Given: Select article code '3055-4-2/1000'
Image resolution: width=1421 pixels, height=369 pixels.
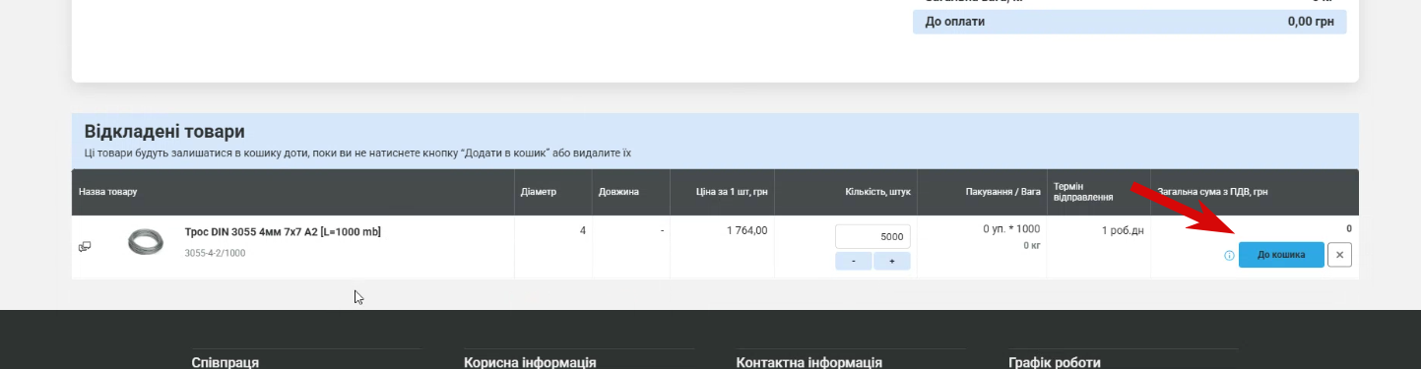Looking at the screenshot, I should [215, 254].
